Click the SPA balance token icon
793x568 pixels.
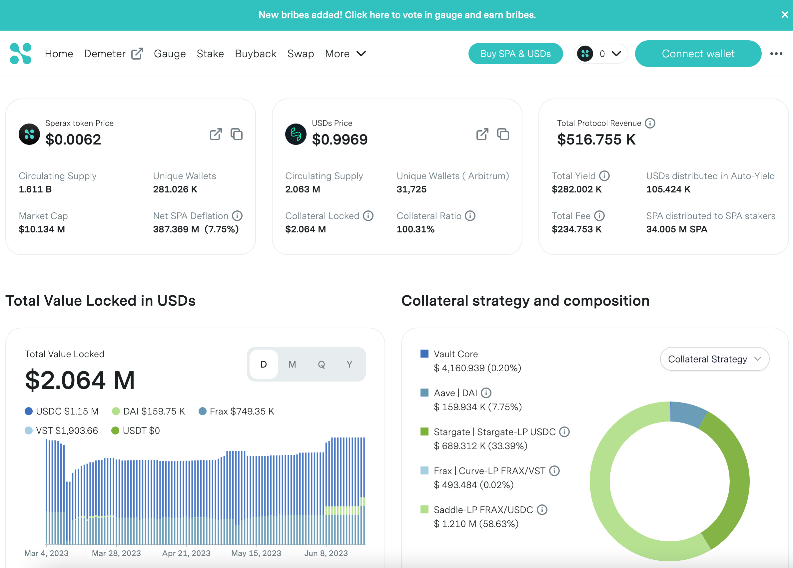pos(585,54)
